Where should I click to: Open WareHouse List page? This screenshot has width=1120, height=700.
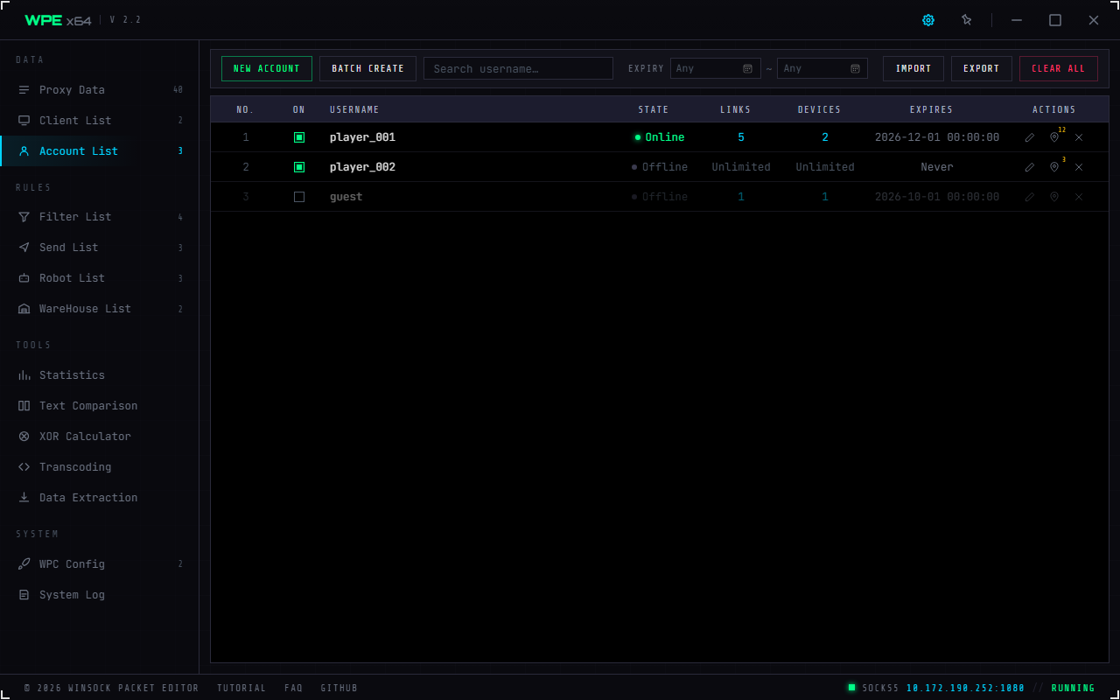[100, 309]
